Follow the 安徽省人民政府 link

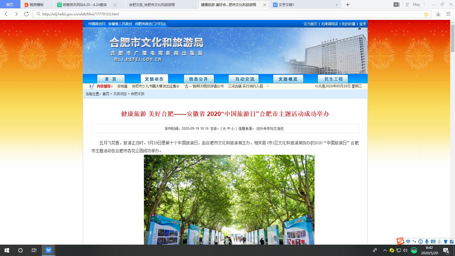pyautogui.click(x=120, y=24)
